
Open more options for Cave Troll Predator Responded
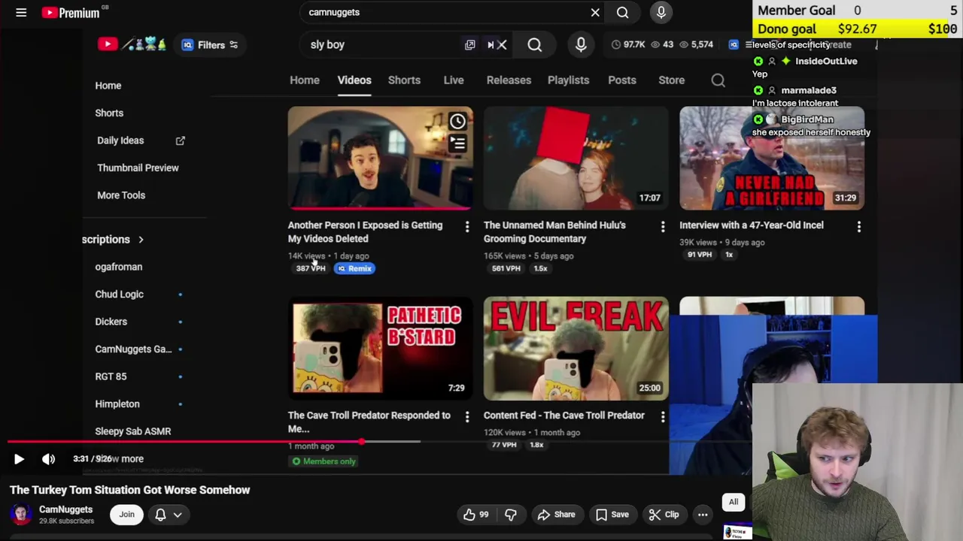click(x=467, y=416)
